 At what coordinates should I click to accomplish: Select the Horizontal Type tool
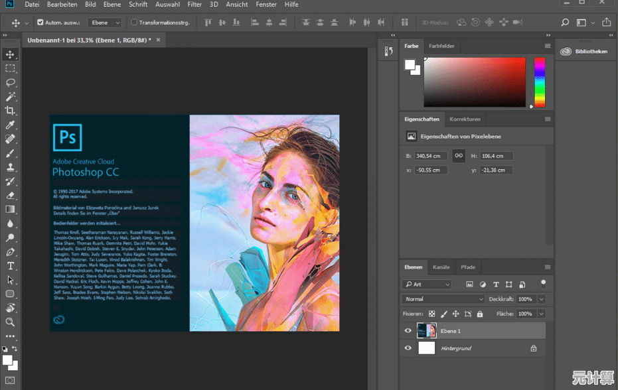pos(10,266)
